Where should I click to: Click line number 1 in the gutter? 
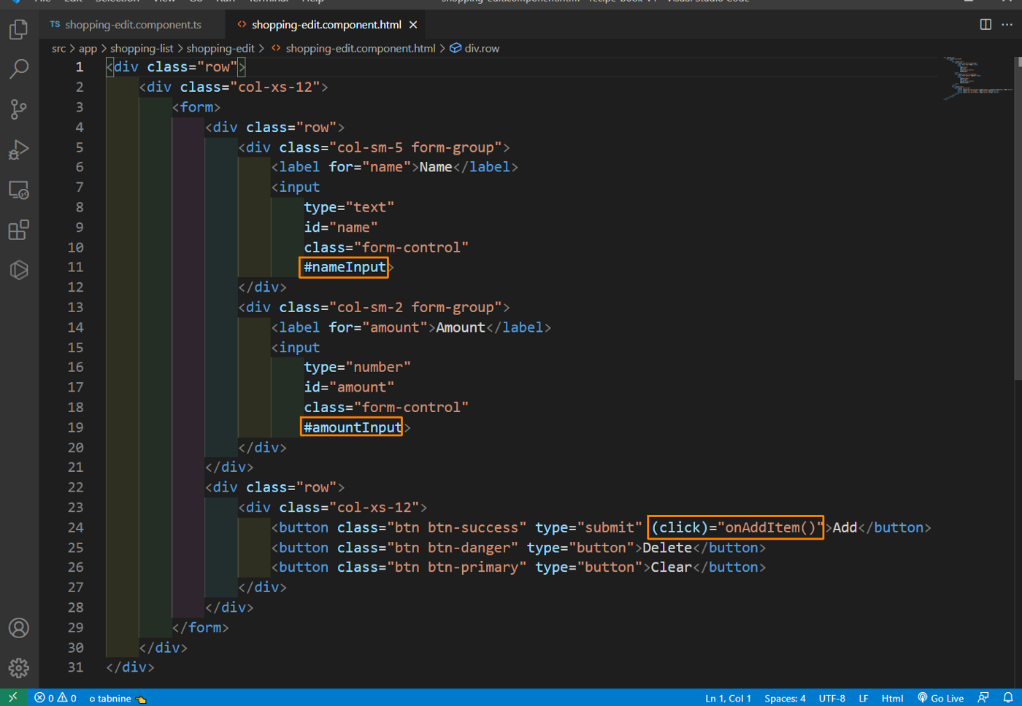coord(80,67)
